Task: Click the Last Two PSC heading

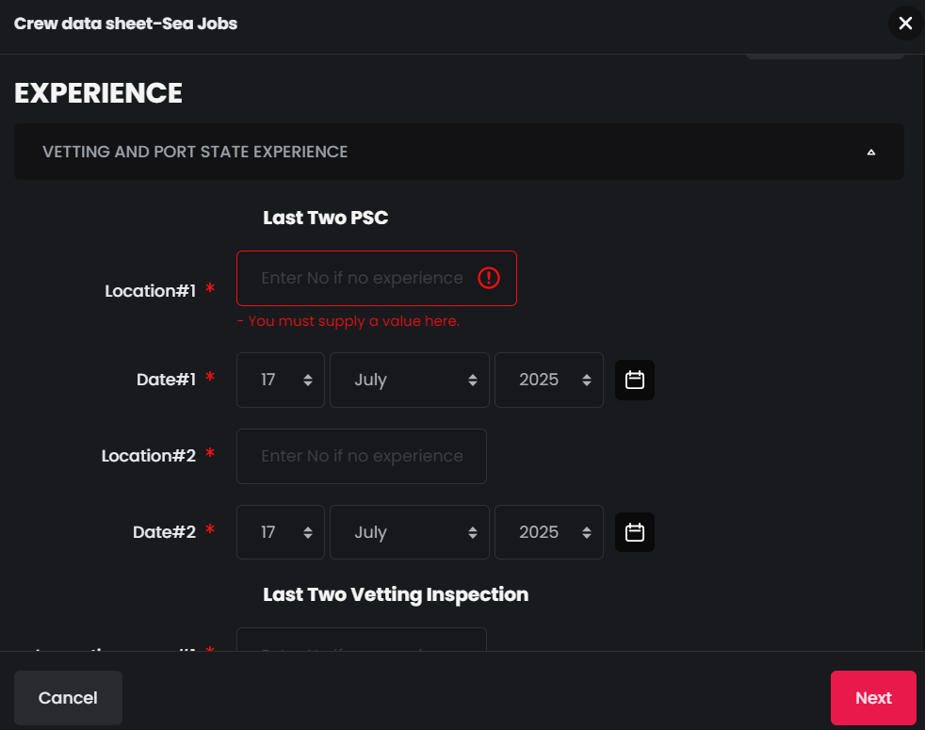Action: [x=326, y=218]
